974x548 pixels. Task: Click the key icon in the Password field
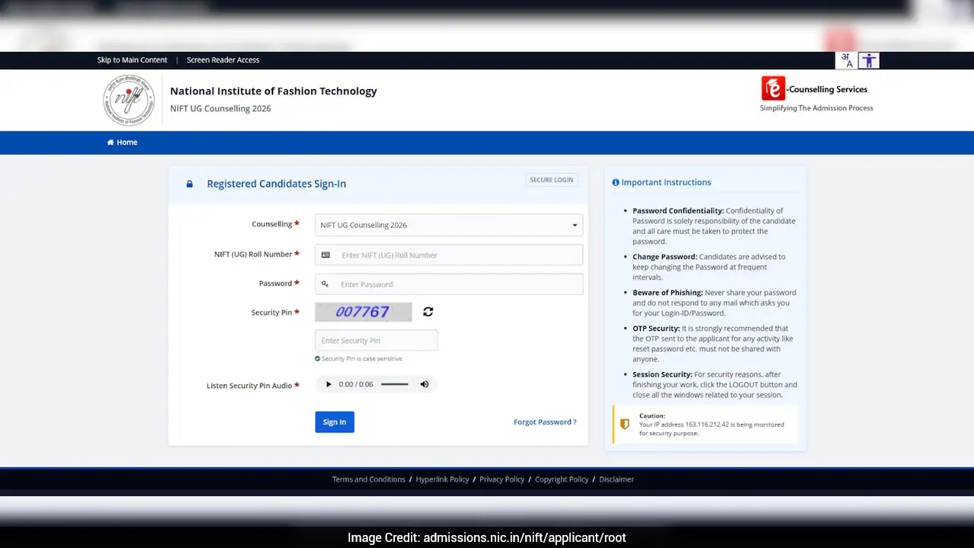(325, 284)
